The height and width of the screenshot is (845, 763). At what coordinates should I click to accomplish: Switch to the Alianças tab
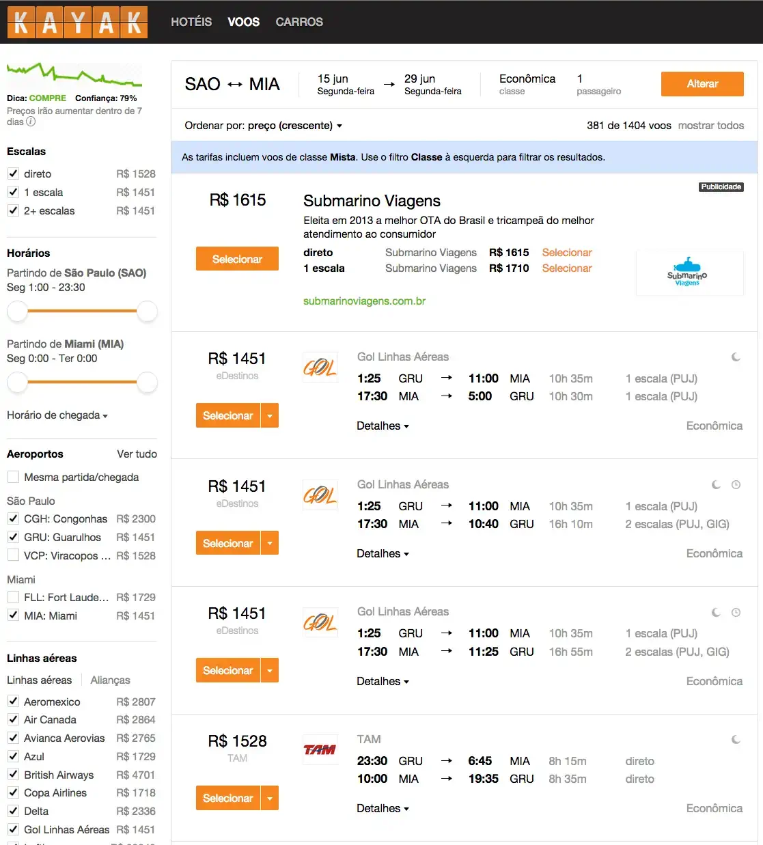110,680
